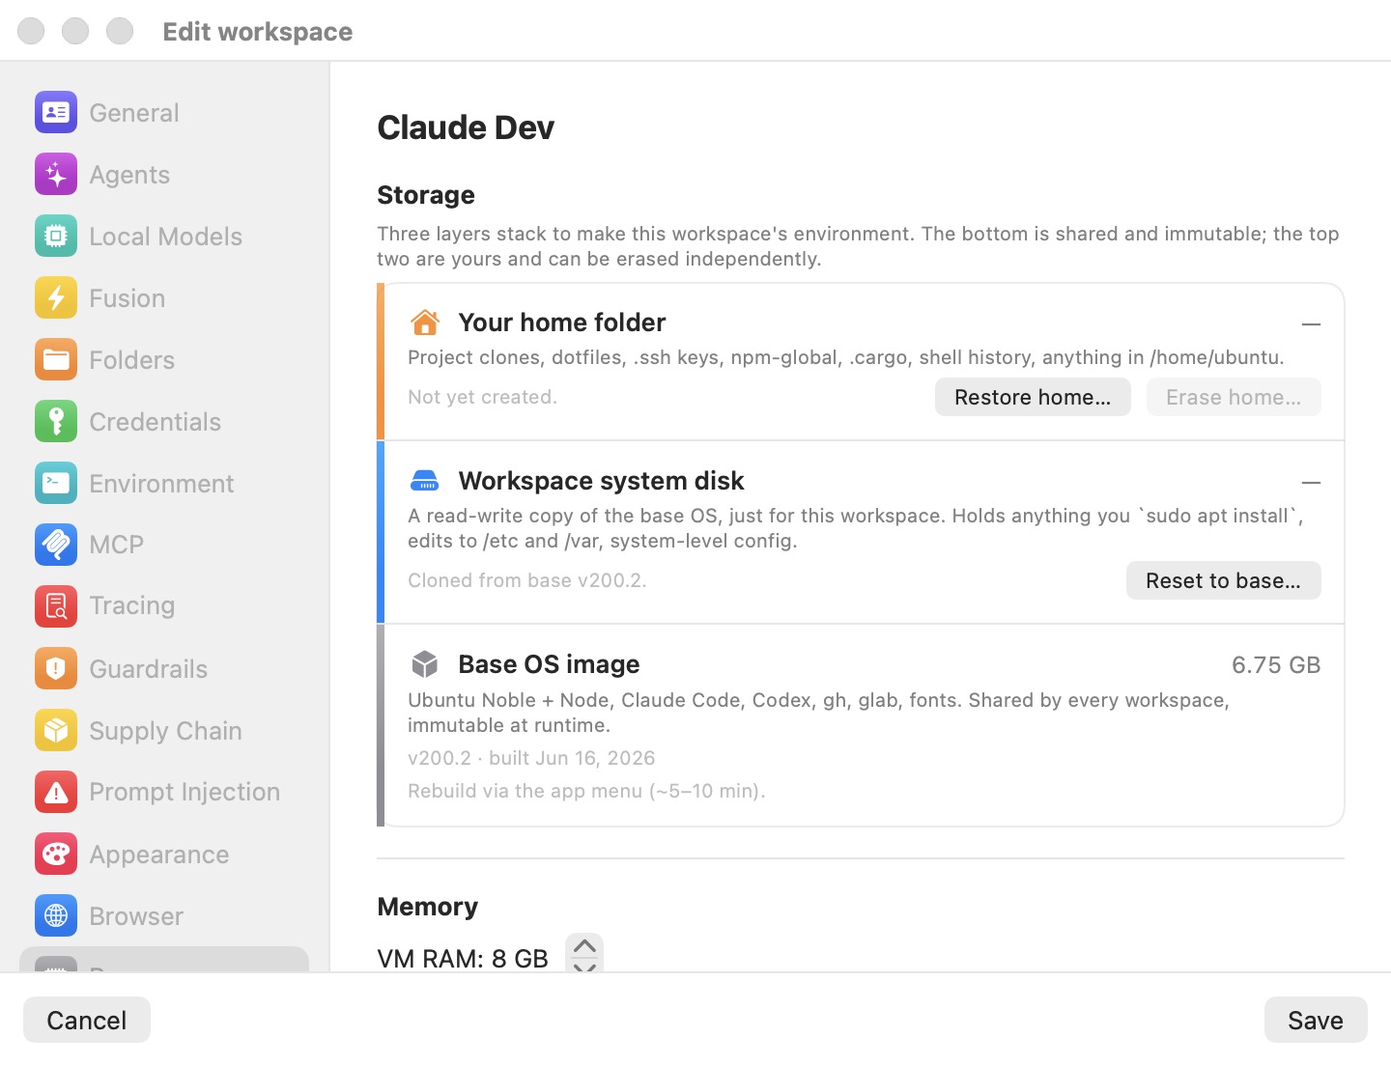The width and height of the screenshot is (1391, 1066).
Task: Click the 'Rebuild via the app menu' note
Action: coord(586,791)
